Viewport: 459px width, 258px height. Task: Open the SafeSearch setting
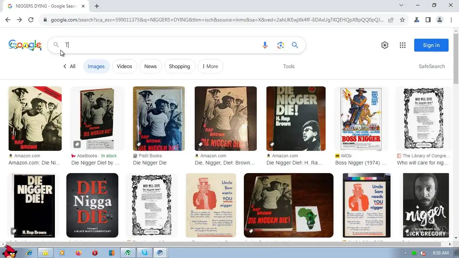(432, 66)
